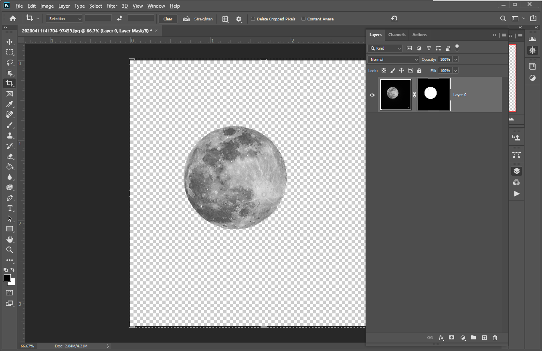Select the Brush tool
Screen dimensions: 542x351
tap(10, 125)
